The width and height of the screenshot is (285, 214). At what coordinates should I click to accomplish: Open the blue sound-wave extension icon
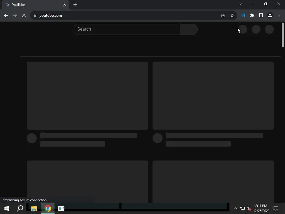click(243, 16)
